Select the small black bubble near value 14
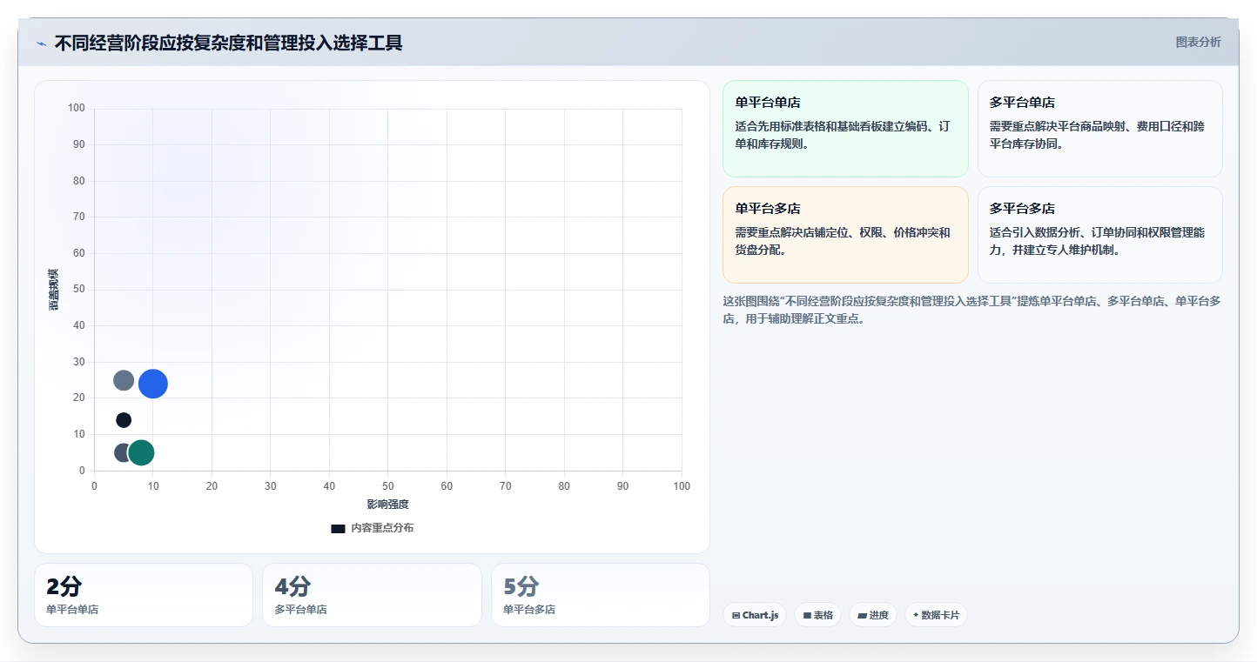 (x=124, y=420)
